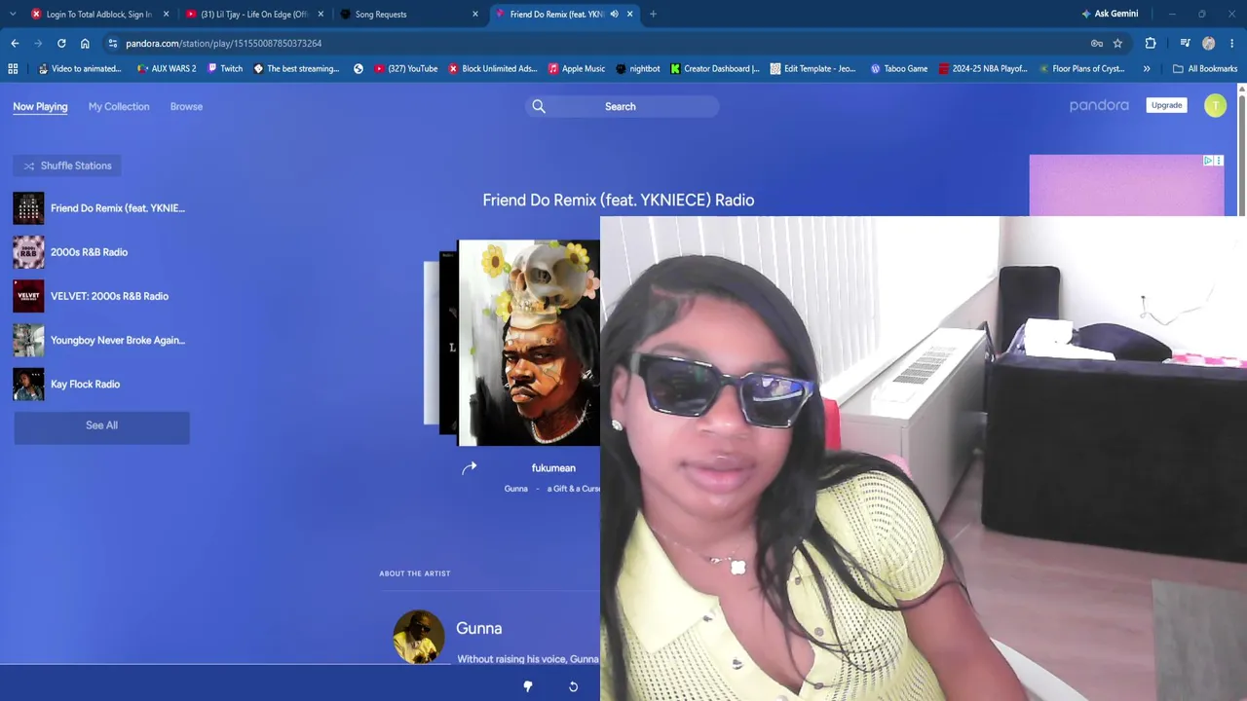Open the Gunna artist name in About section
Image resolution: width=1247 pixels, height=701 pixels.
(479, 628)
